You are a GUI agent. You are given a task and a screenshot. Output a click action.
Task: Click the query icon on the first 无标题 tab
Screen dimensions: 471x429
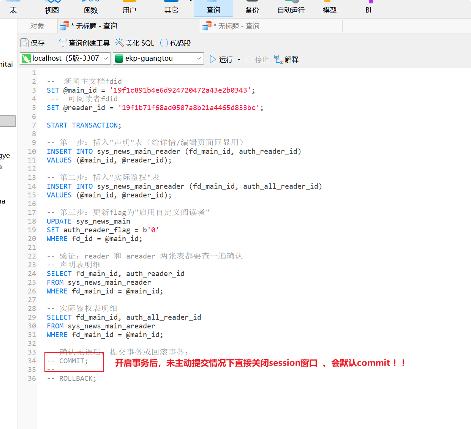pos(65,26)
